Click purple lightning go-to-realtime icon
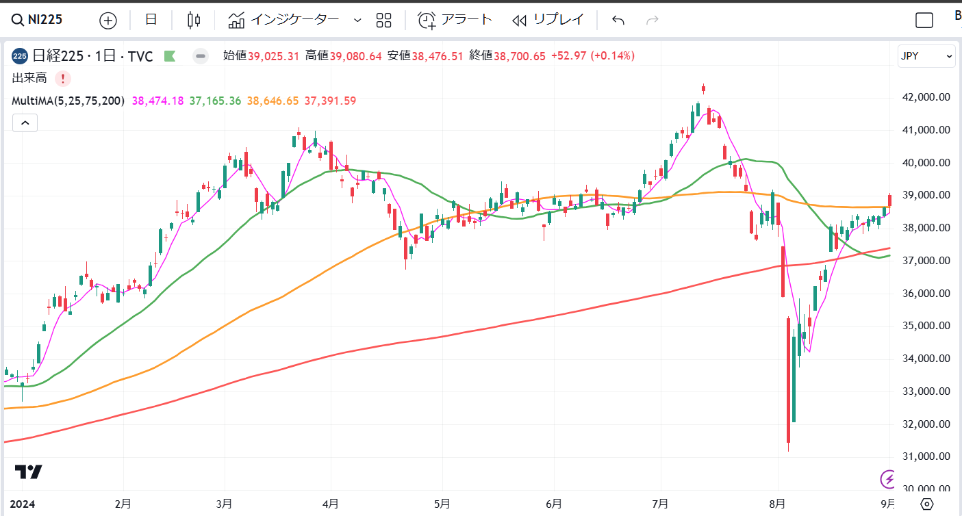Image resolution: width=962 pixels, height=516 pixels. point(889,478)
